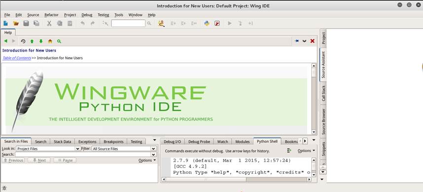The height and width of the screenshot is (192, 423).
Task: Open Search in Files Options menu
Action: pos(147,160)
